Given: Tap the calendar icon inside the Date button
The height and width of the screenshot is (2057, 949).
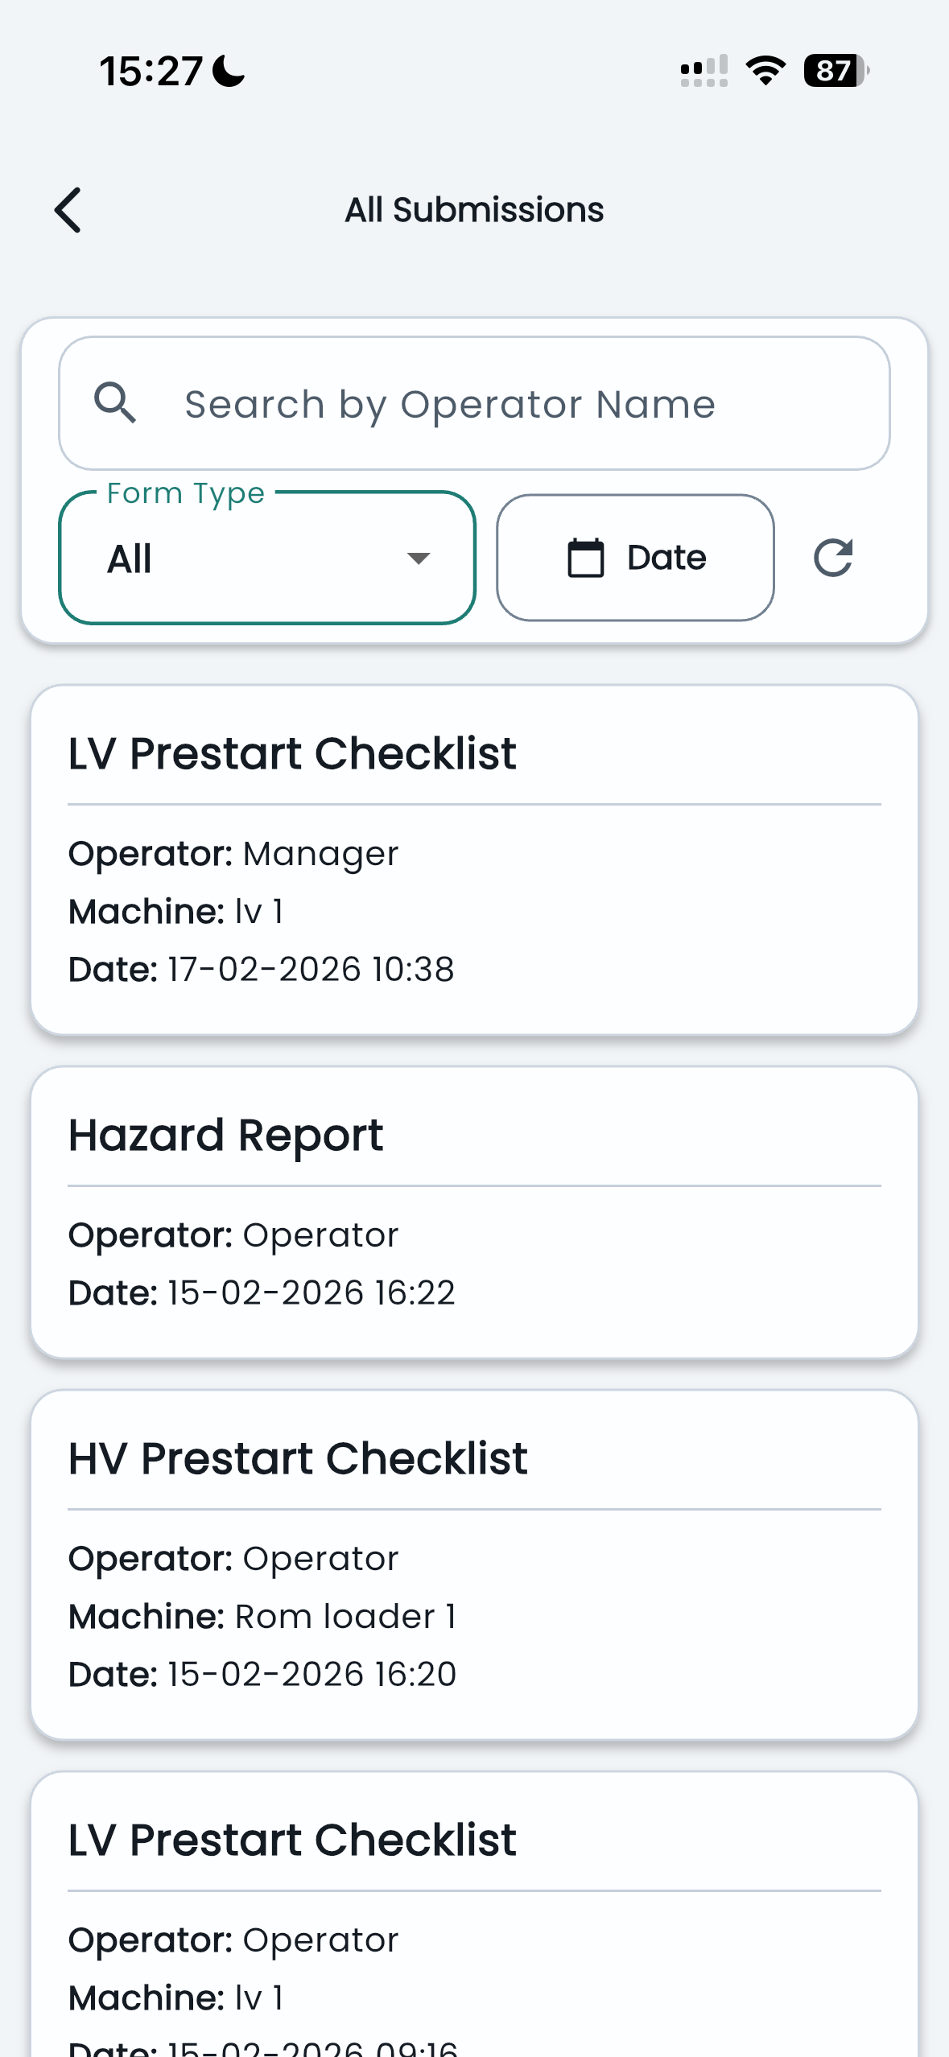Looking at the screenshot, I should (588, 556).
